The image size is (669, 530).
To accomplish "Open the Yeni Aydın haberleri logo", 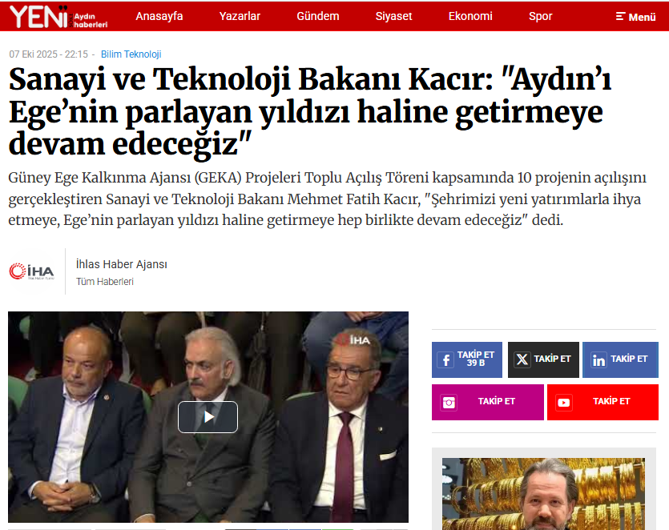I will click(58, 17).
